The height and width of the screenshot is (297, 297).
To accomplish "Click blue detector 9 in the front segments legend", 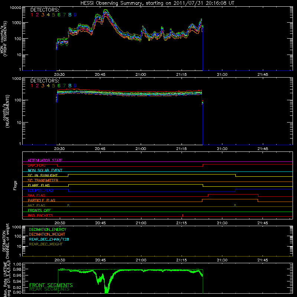I will pyautogui.click(x=75, y=15).
